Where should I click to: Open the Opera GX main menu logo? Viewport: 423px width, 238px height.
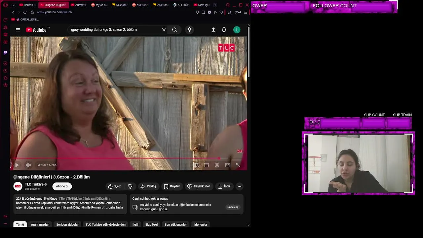pos(5,5)
